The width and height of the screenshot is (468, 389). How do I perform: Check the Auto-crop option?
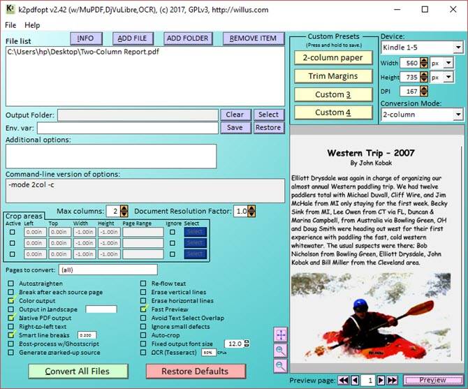(x=143, y=335)
